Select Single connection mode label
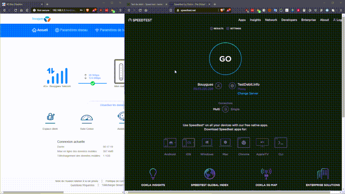The width and height of the screenshot is (345, 194). click(x=235, y=109)
